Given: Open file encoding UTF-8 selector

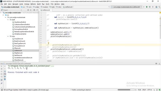Looking at the screenshot, I should 150,90.
